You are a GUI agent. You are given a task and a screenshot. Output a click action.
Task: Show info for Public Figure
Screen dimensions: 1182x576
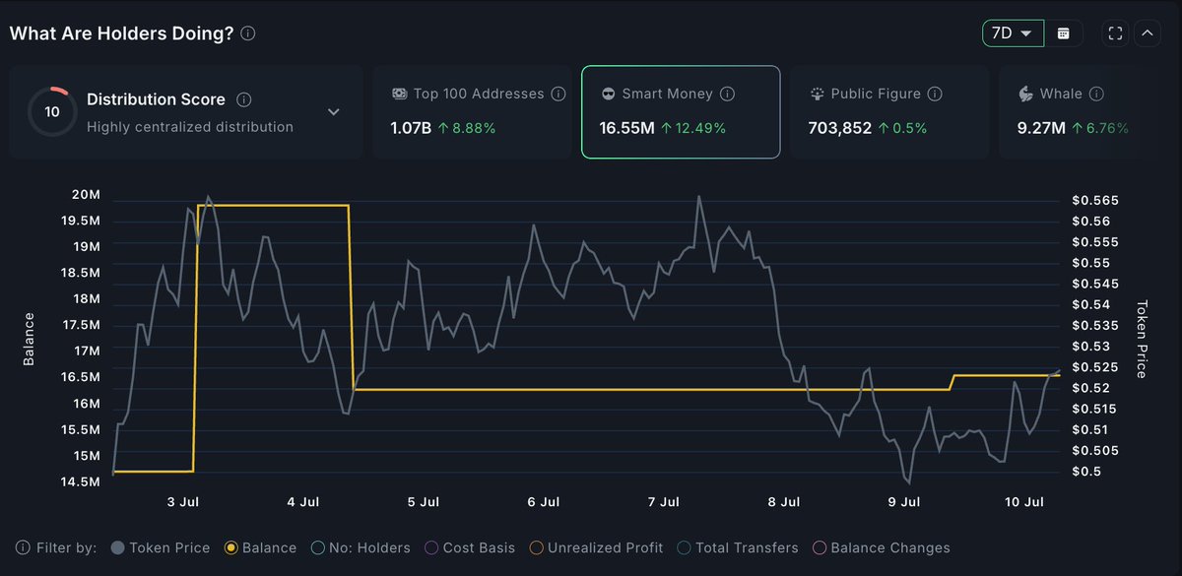coord(935,95)
